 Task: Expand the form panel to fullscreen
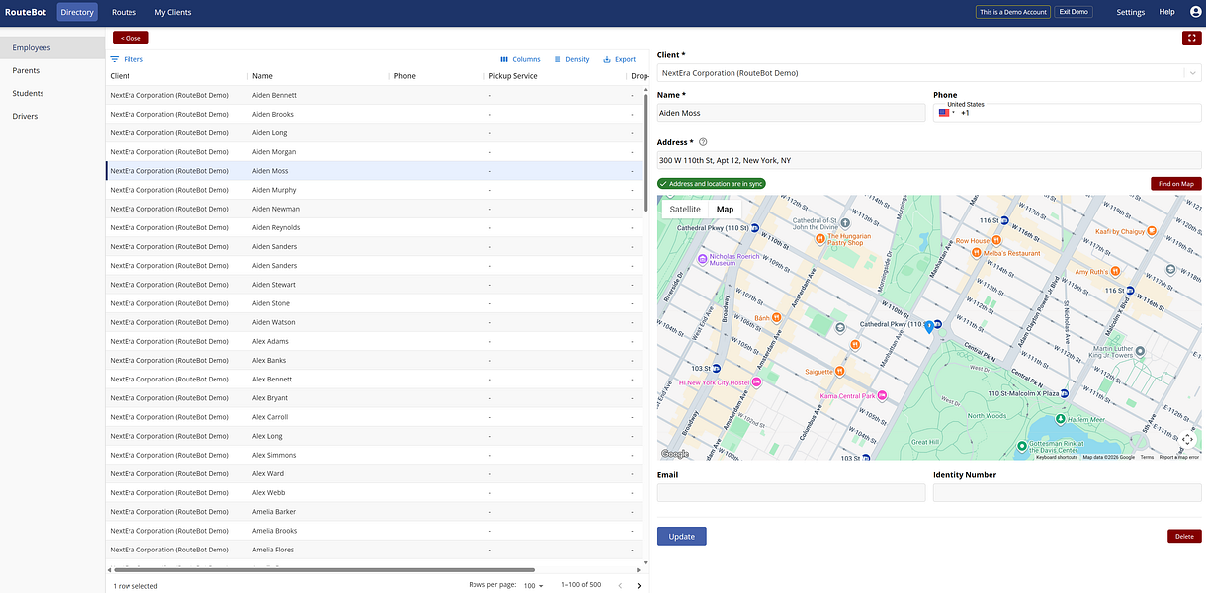click(x=1191, y=38)
